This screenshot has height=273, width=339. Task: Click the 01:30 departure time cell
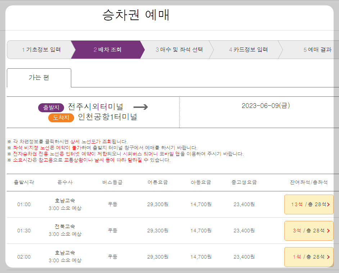(x=24, y=231)
